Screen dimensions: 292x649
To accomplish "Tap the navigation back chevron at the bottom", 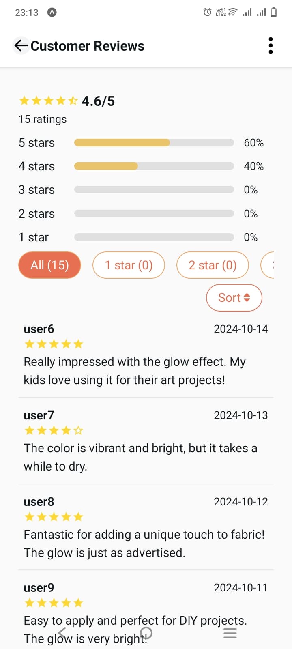I will [62, 633].
